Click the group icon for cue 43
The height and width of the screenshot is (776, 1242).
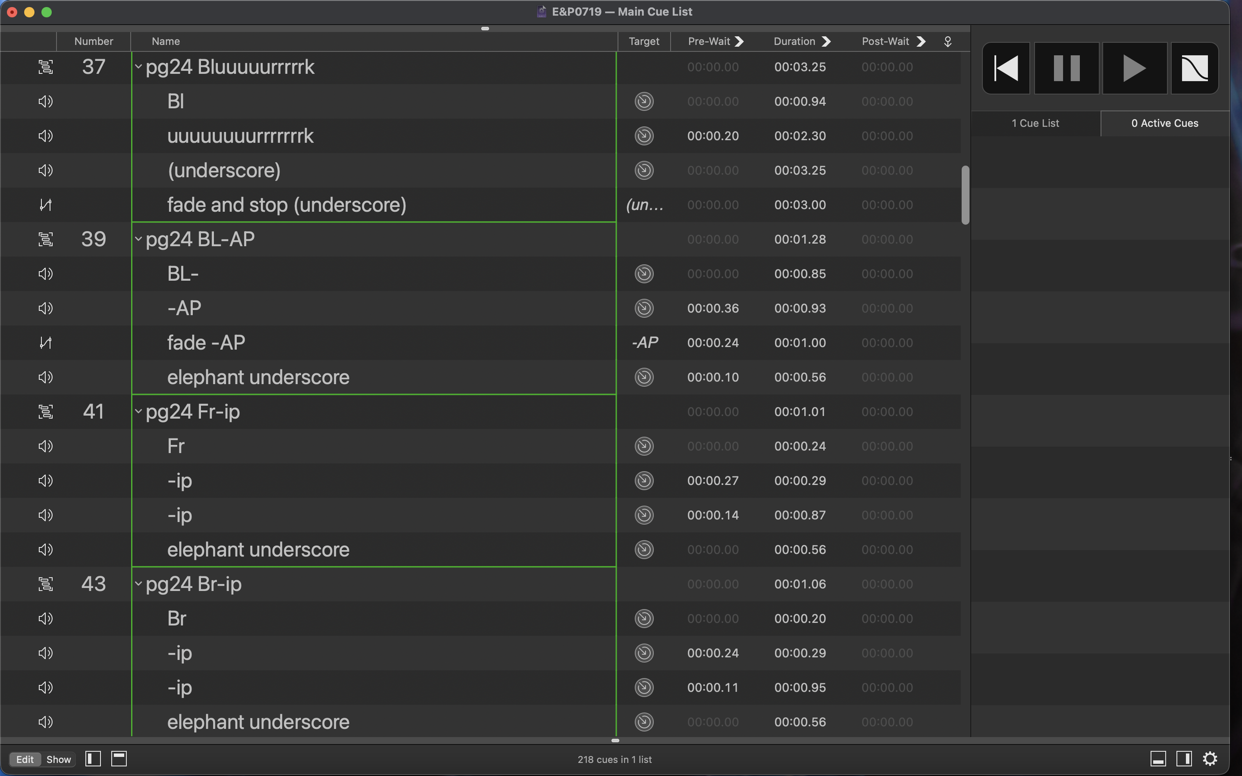[46, 584]
